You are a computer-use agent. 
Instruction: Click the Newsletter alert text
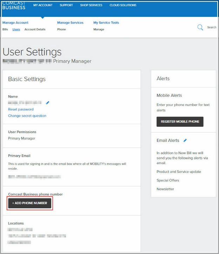coord(165,189)
